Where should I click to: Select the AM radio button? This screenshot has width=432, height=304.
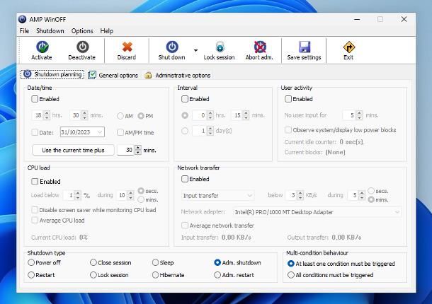120,116
